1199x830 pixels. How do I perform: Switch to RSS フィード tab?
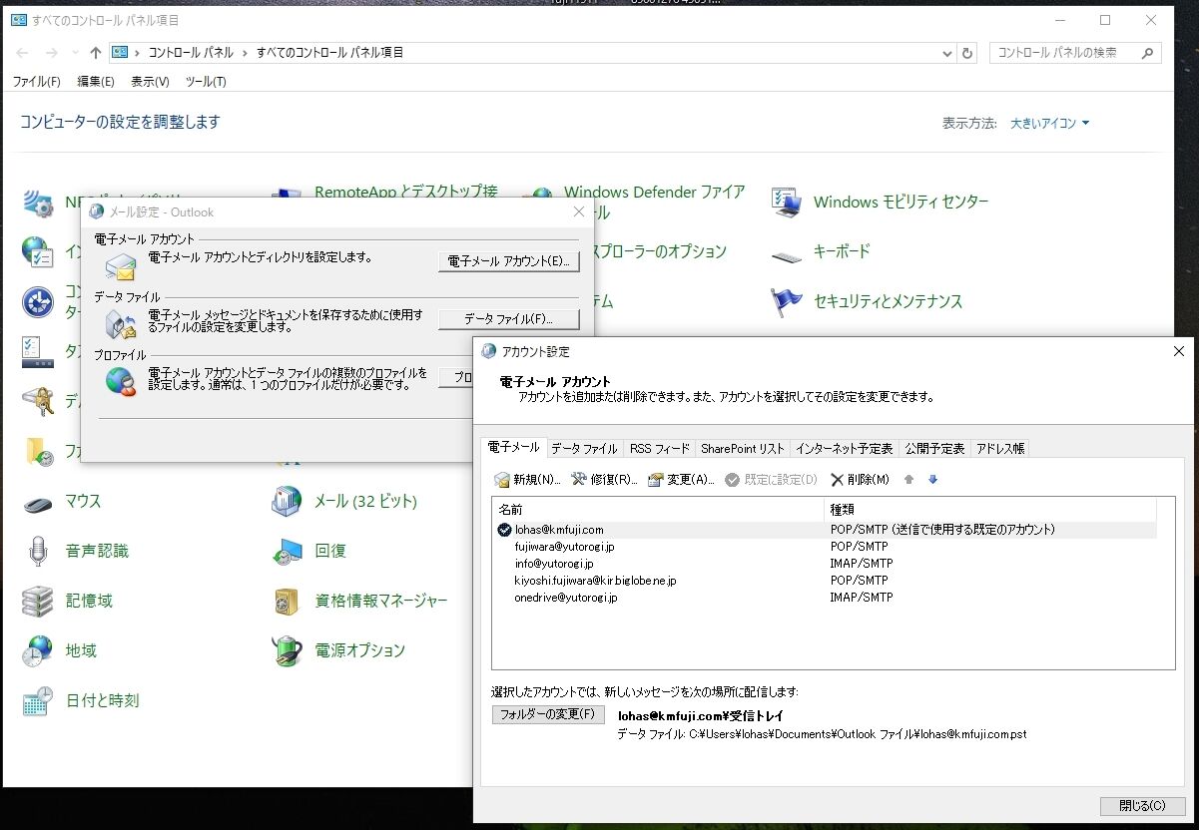660,449
